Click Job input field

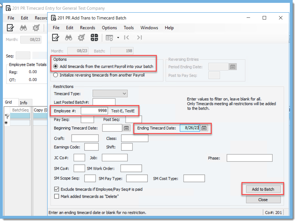point(115,158)
